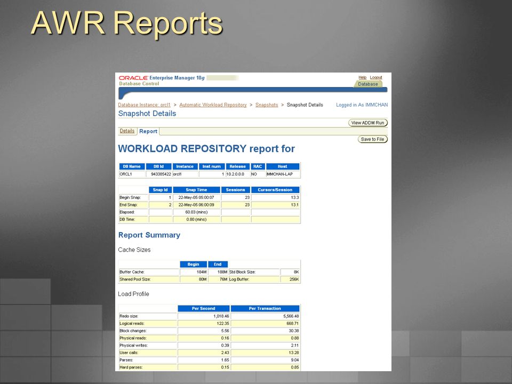Click the ORACLE Enterprise Manager logo

[162, 78]
